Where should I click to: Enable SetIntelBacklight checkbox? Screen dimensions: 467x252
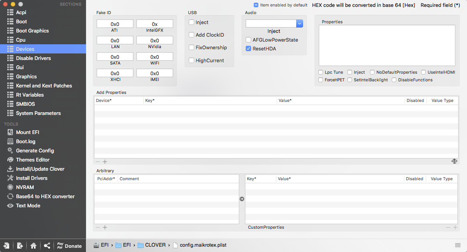[x=350, y=80]
